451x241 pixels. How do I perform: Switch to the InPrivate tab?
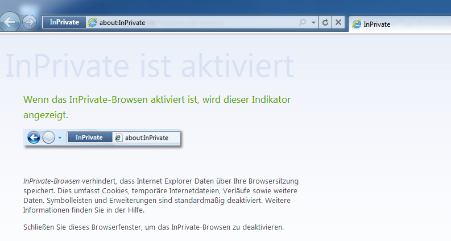[400, 24]
